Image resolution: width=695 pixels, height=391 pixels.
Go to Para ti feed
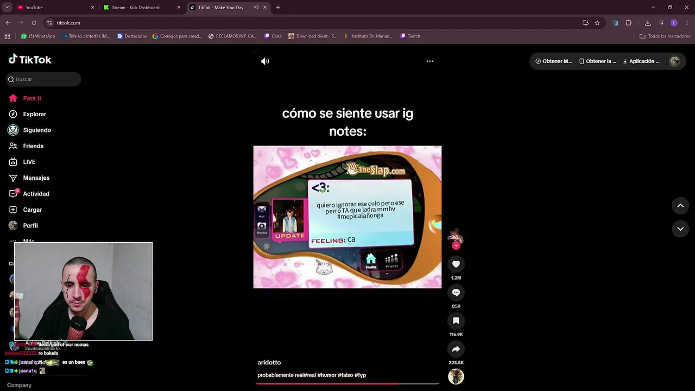tap(25, 98)
